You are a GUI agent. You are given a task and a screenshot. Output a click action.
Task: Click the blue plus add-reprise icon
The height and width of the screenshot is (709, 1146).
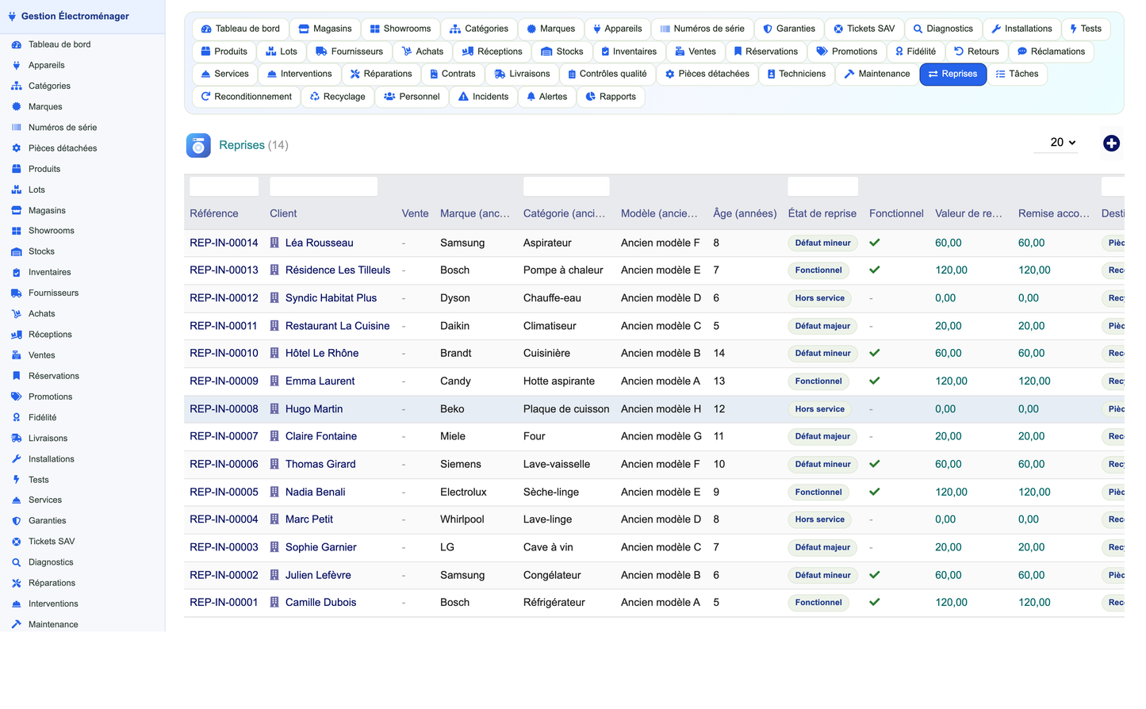pos(1111,143)
